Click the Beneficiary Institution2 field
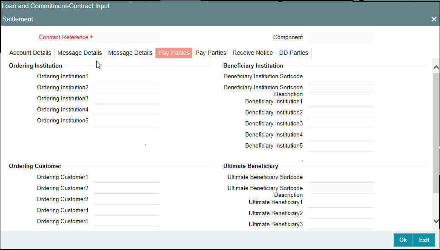 [x=341, y=113]
